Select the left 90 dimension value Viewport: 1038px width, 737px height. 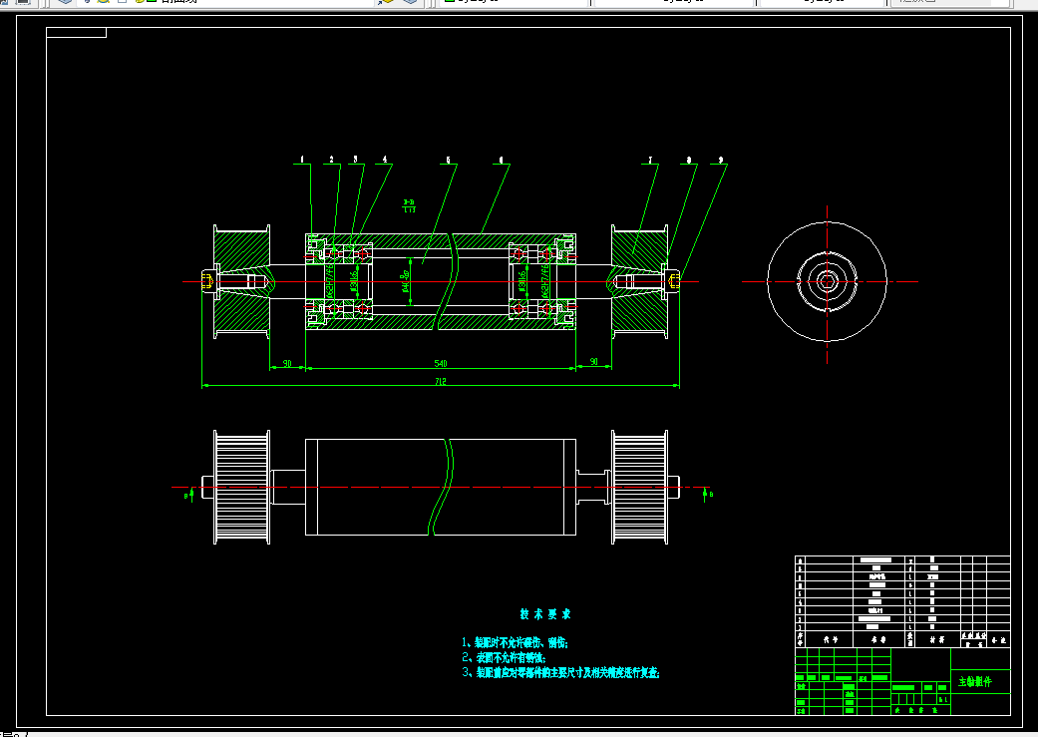coord(287,364)
